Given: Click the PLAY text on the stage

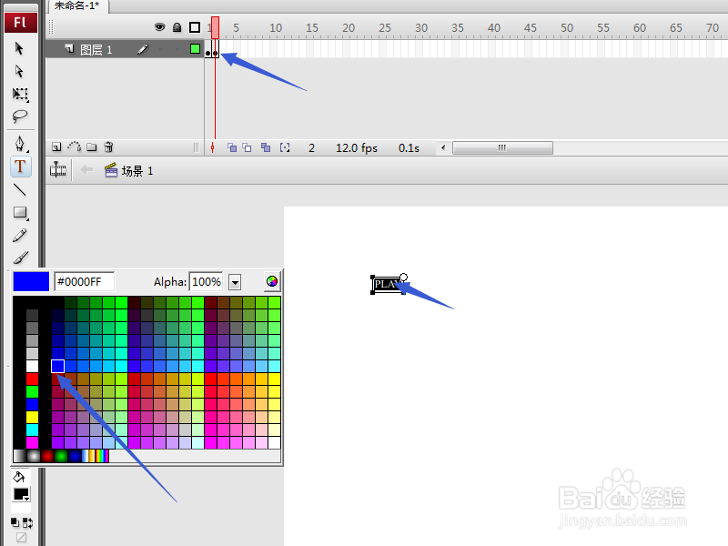Looking at the screenshot, I should (386, 284).
